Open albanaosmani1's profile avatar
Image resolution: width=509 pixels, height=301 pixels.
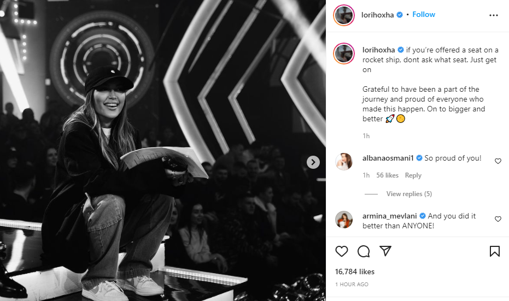pos(344,162)
